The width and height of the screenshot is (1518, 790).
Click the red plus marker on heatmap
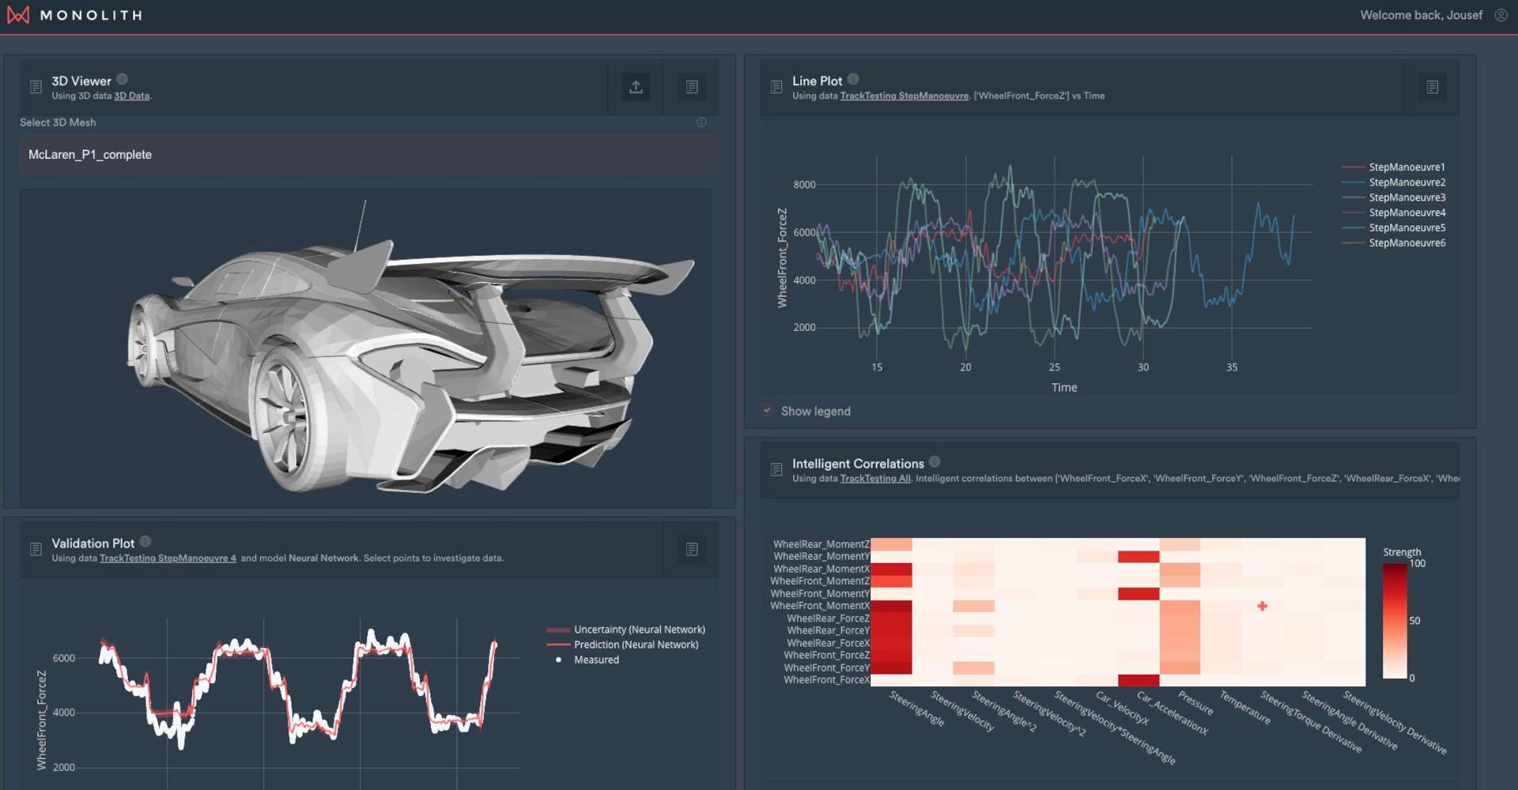1262,606
